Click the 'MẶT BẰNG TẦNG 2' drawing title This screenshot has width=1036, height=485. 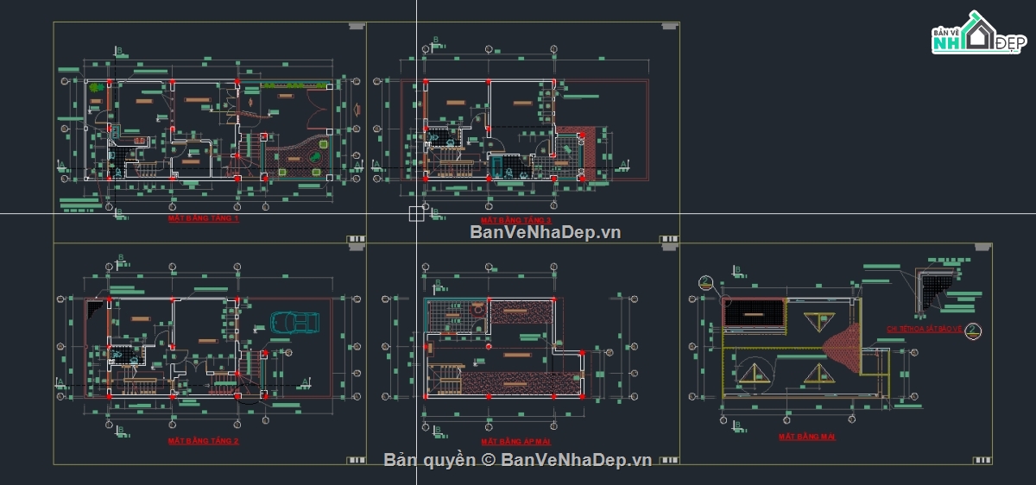(203, 441)
